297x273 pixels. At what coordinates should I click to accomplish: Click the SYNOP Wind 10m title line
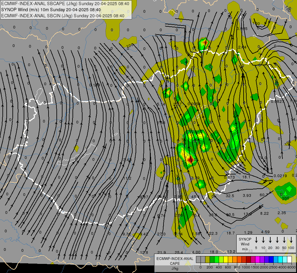(x=51, y=10)
